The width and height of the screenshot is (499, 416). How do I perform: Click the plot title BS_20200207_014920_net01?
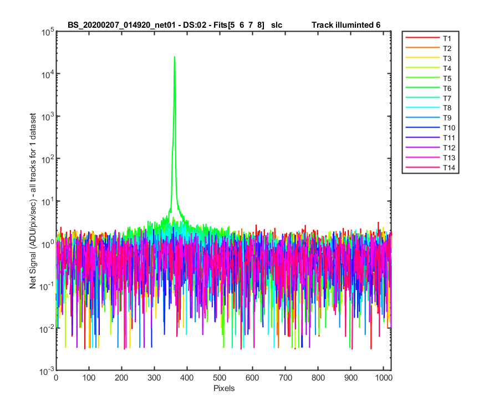click(121, 25)
